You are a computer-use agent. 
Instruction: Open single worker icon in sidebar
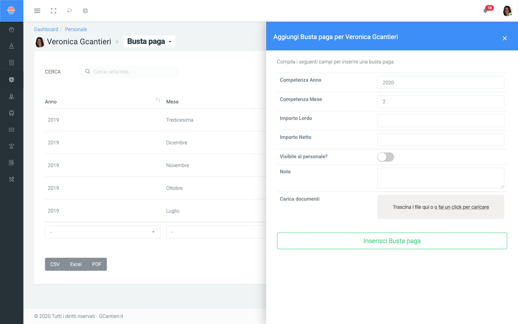[x=11, y=96]
